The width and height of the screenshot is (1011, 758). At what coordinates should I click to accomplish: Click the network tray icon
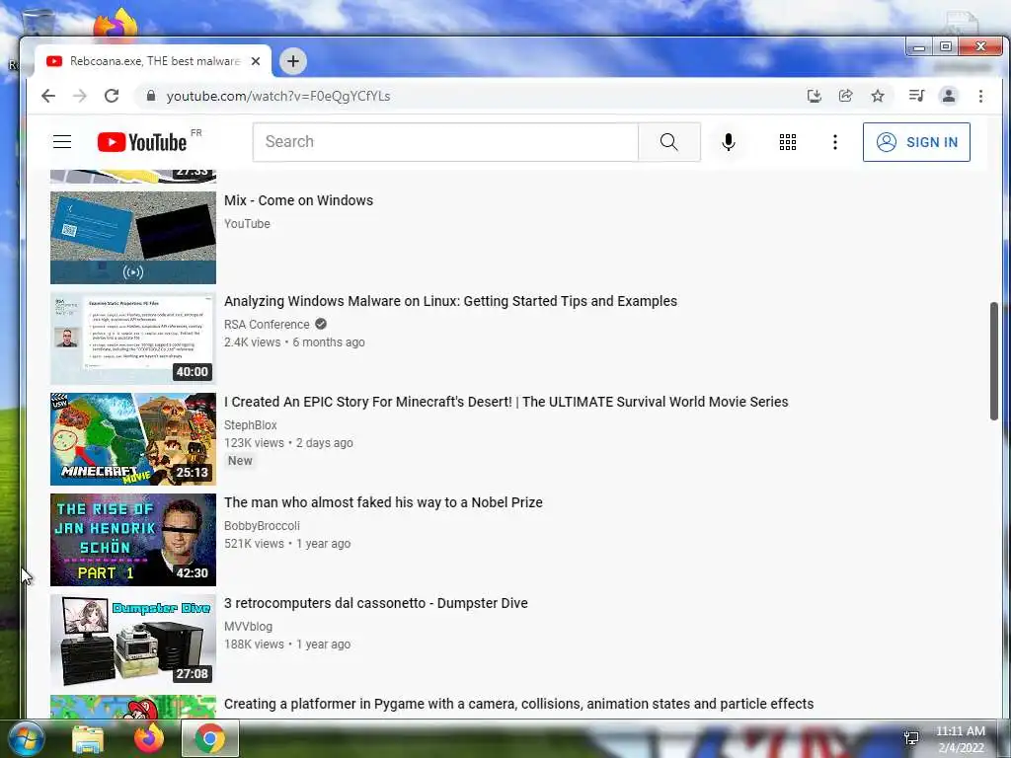(911, 738)
